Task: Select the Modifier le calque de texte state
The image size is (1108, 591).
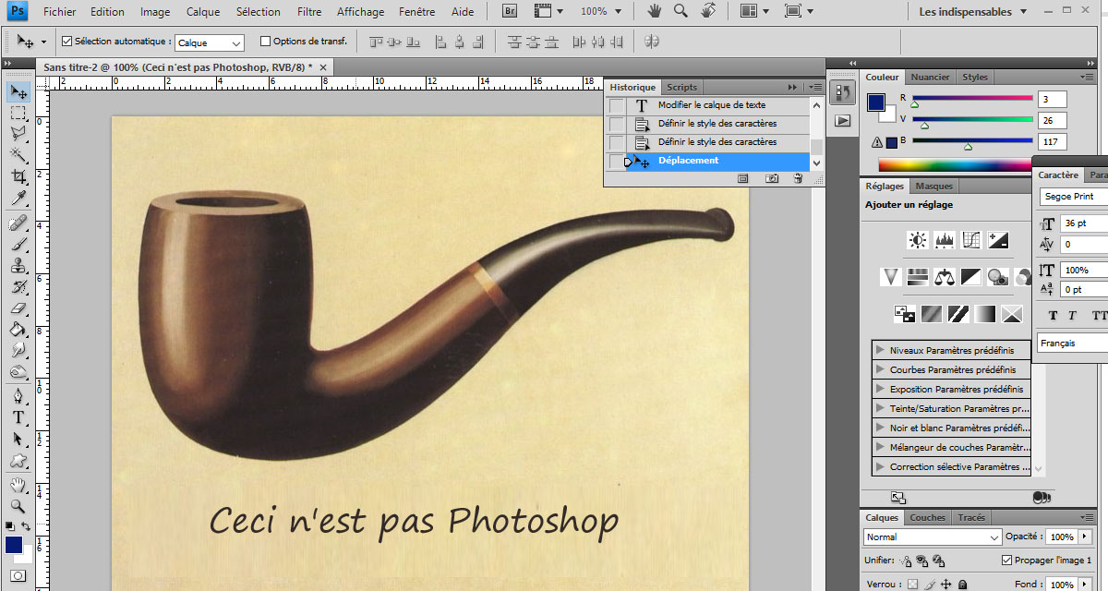Action: (x=707, y=105)
